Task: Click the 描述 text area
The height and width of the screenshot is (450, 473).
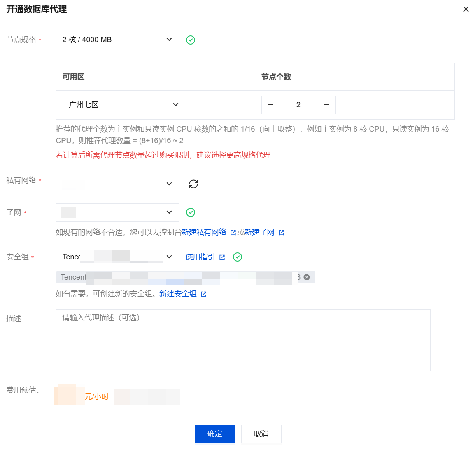Action: (x=243, y=340)
